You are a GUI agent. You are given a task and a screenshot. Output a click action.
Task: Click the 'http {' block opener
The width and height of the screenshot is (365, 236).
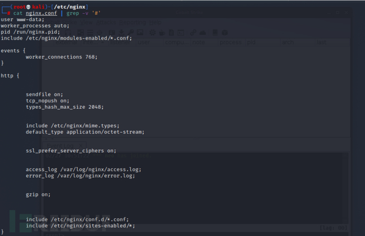click(10, 75)
